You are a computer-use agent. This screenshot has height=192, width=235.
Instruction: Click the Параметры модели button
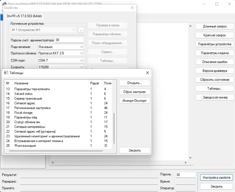pos(215,53)
